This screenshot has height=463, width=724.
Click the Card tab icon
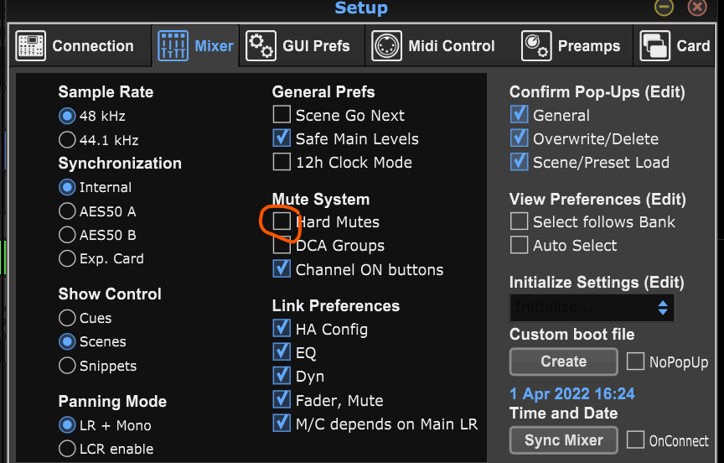654,46
